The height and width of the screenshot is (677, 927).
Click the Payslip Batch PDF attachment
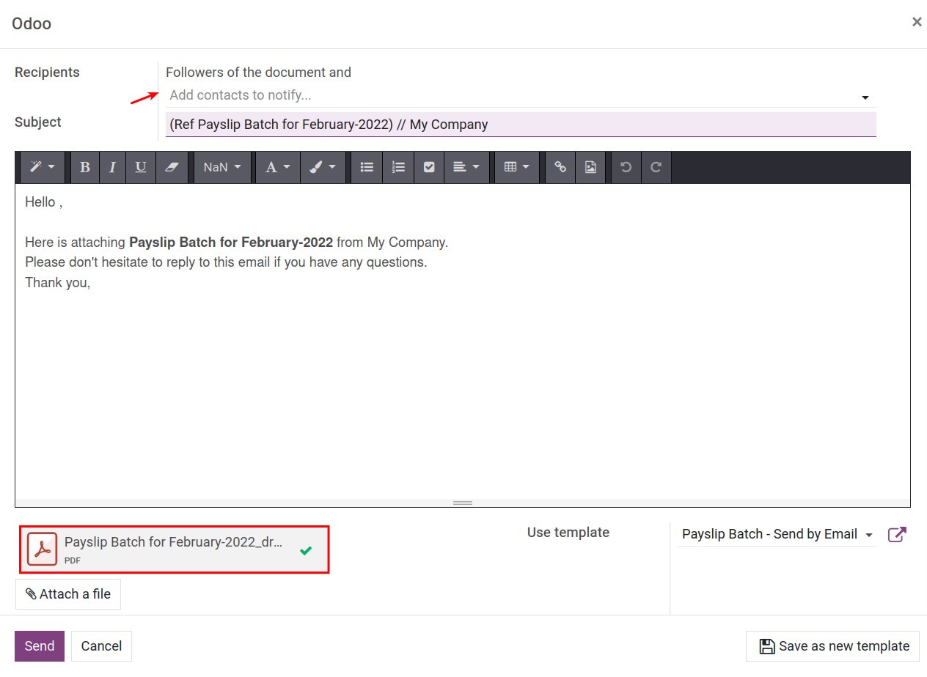[x=174, y=550]
